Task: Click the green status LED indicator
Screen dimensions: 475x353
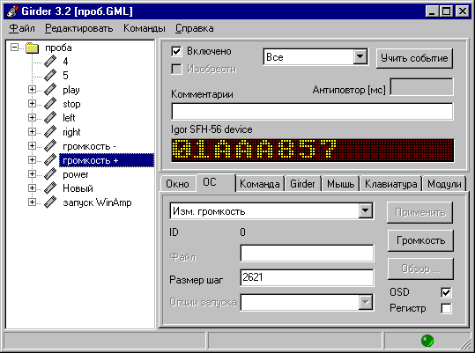Action: pyautogui.click(x=427, y=341)
